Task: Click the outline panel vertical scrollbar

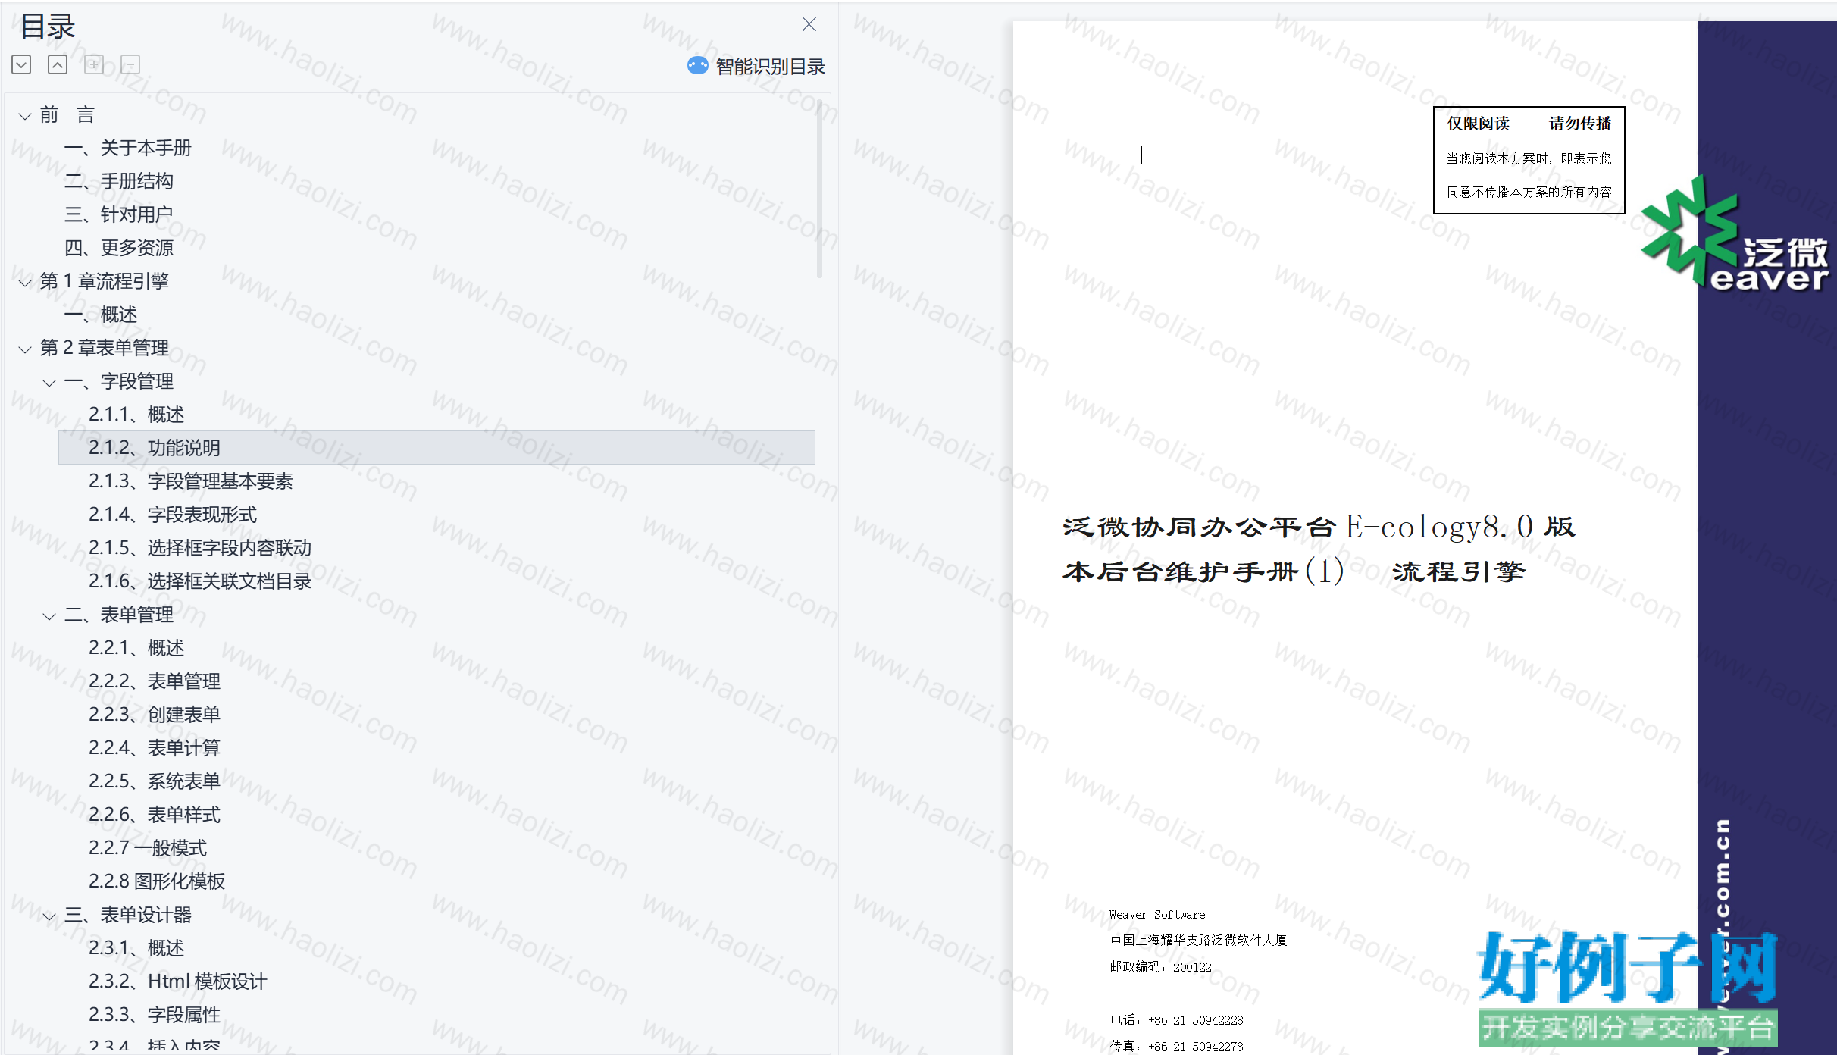Action: point(819,189)
